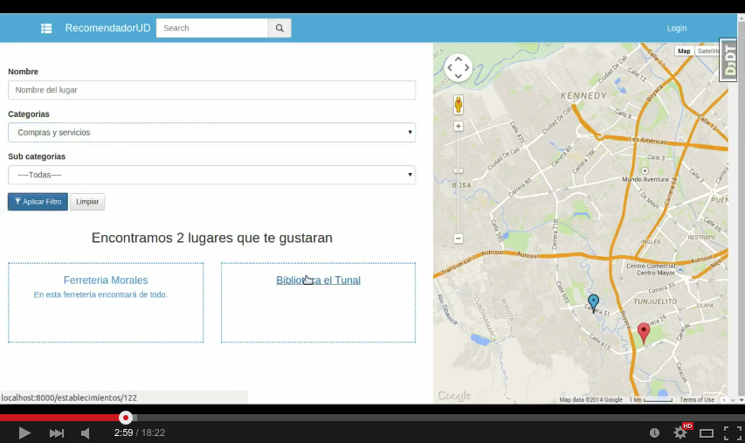Screen dimensions: 745x443
Task: Click the video time display 2:59
Action: 123,433
